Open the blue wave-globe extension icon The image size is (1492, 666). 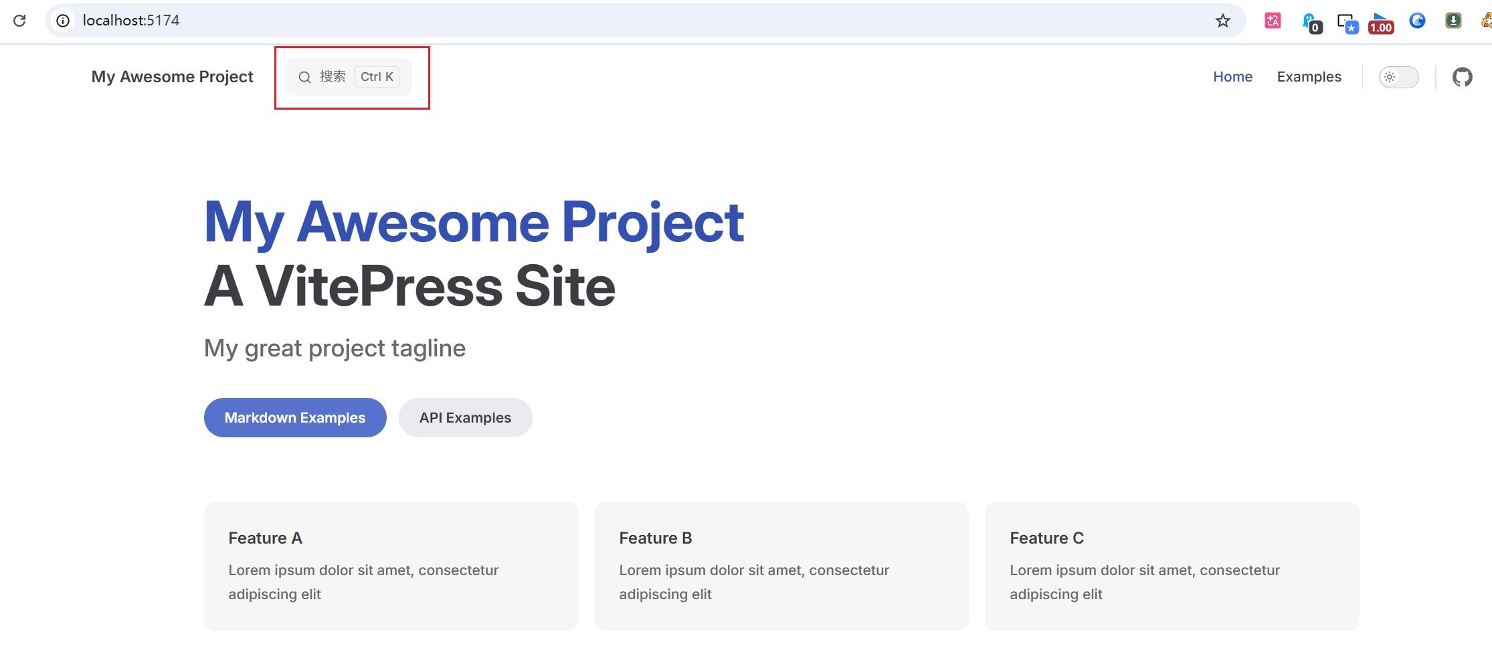click(x=1417, y=21)
